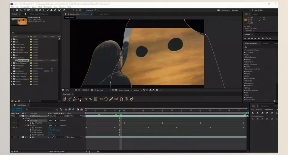Open 1 View layout dropdown
The height and width of the screenshot is (155, 288).
[138, 90]
